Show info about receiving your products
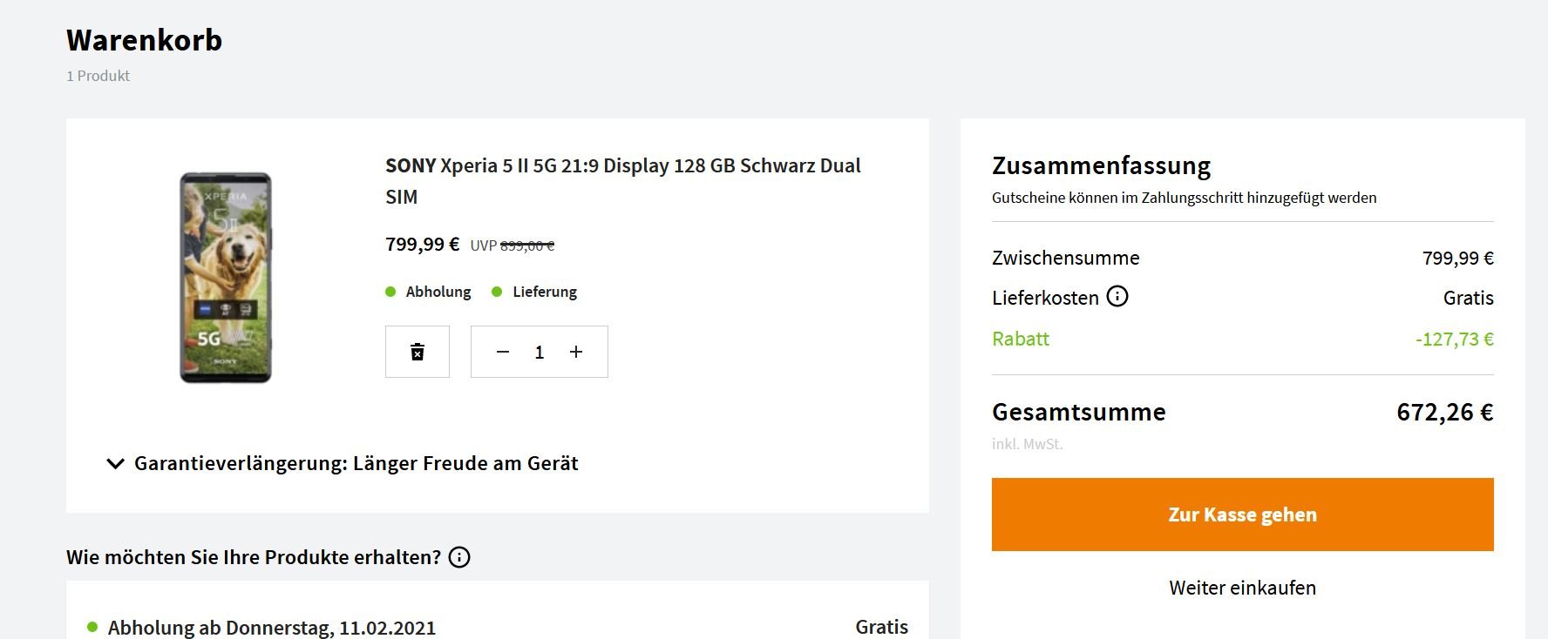Image resolution: width=1548 pixels, height=639 pixels. click(459, 557)
